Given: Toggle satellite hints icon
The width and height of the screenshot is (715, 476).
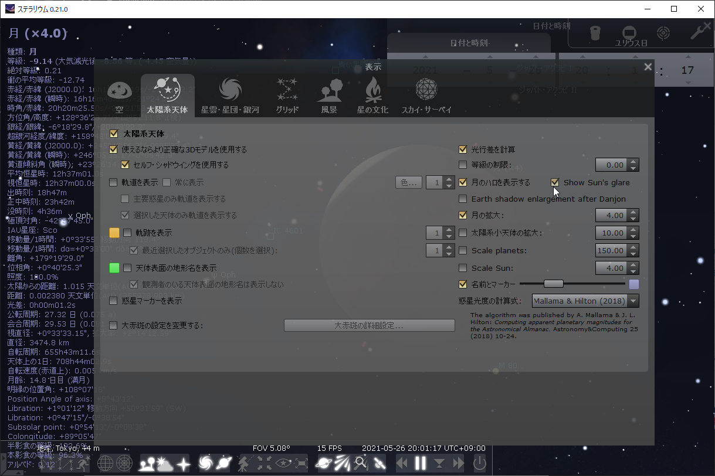Looking at the screenshot, I should click(379, 463).
